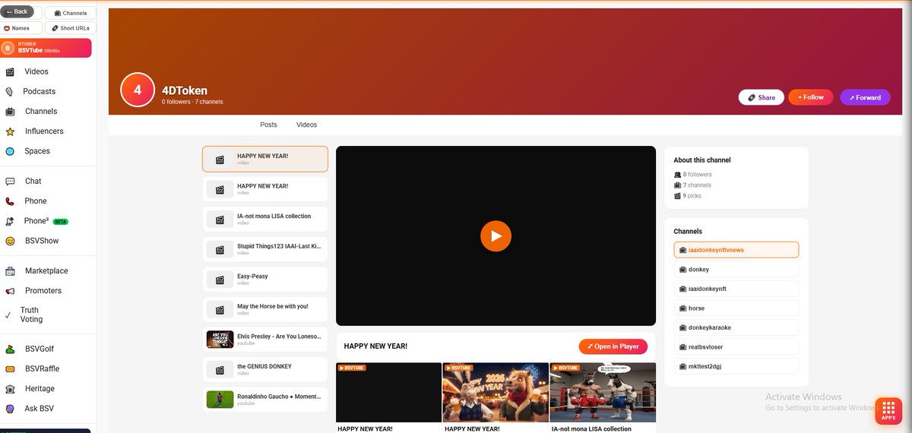
Task: Click the 4DToken round avatar
Action: coord(138,90)
